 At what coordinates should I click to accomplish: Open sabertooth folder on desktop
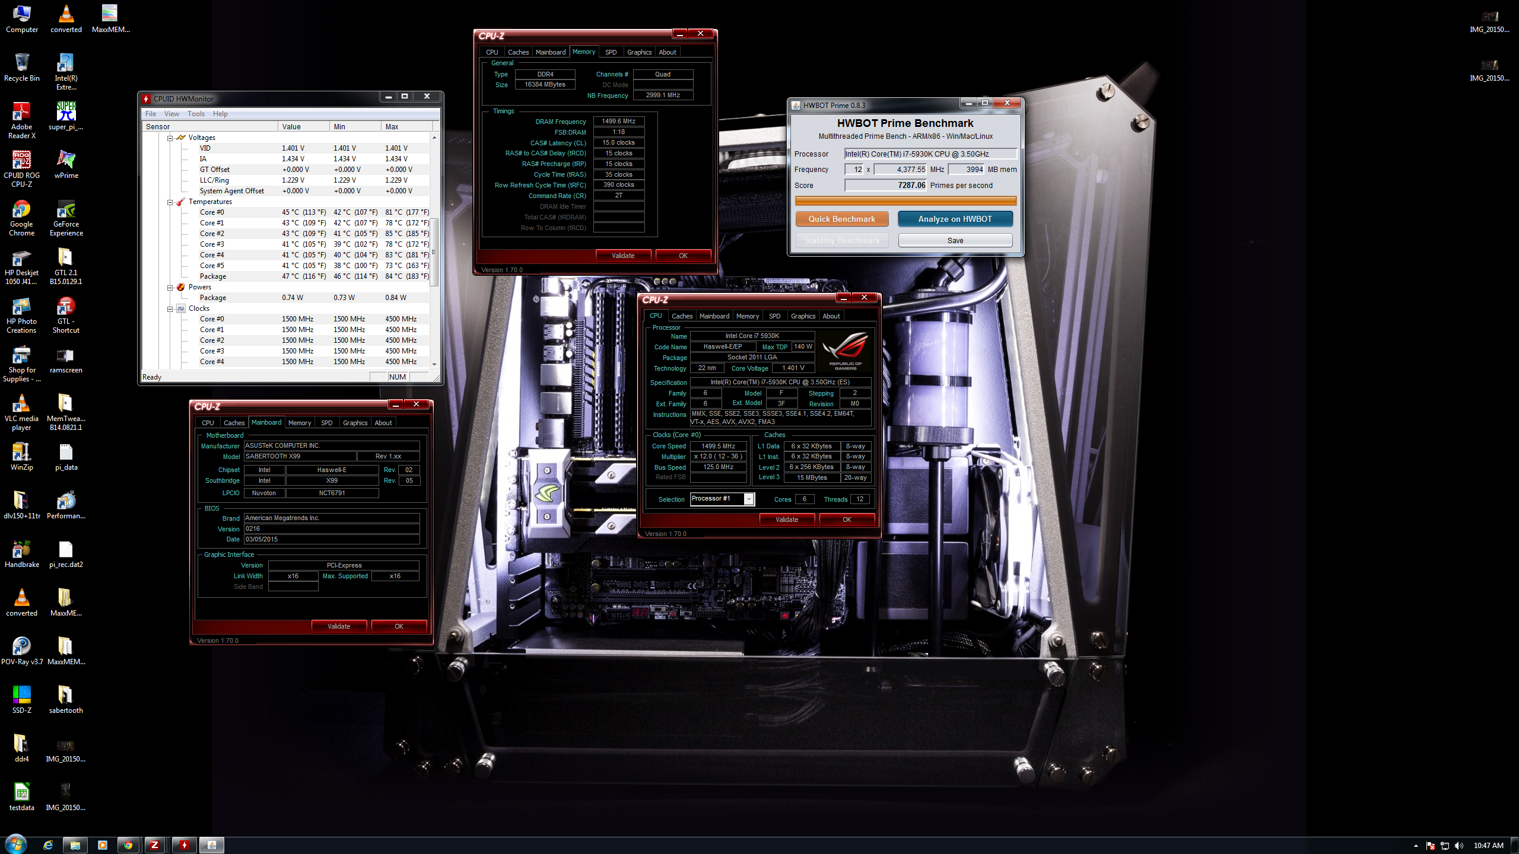tap(66, 699)
